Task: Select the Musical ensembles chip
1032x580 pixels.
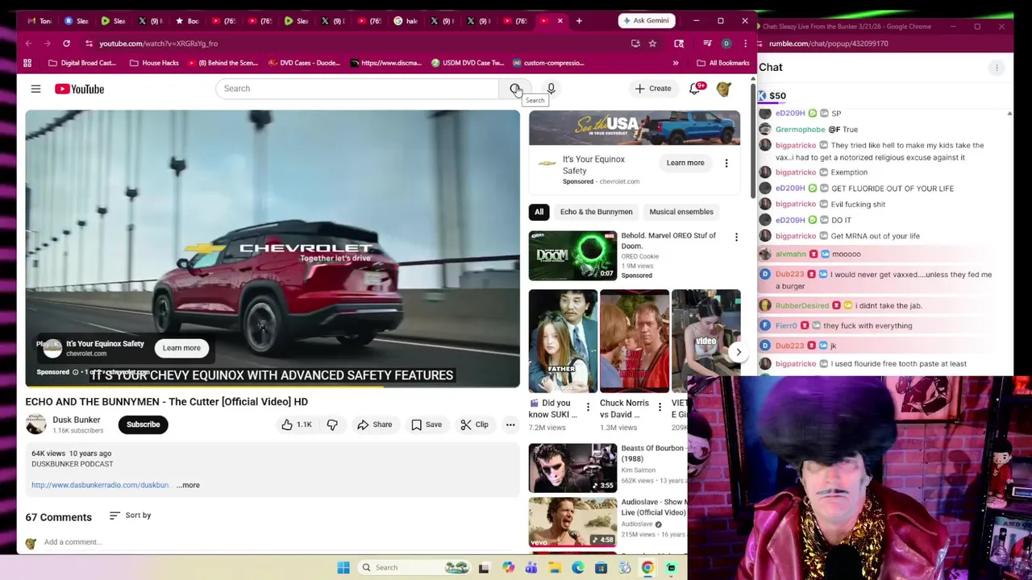Action: pos(681,212)
